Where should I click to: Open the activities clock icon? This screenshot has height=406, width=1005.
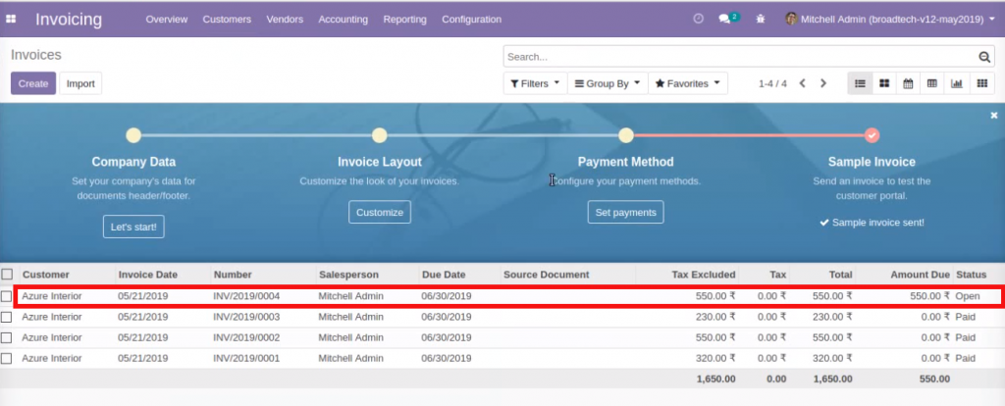(x=699, y=20)
